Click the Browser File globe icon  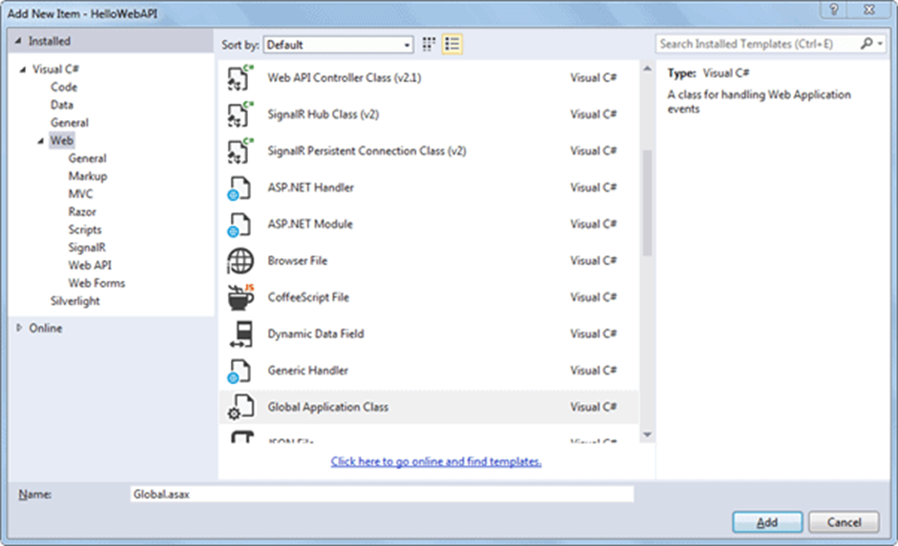[x=240, y=261]
